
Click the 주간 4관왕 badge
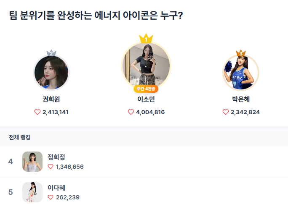[146, 89]
